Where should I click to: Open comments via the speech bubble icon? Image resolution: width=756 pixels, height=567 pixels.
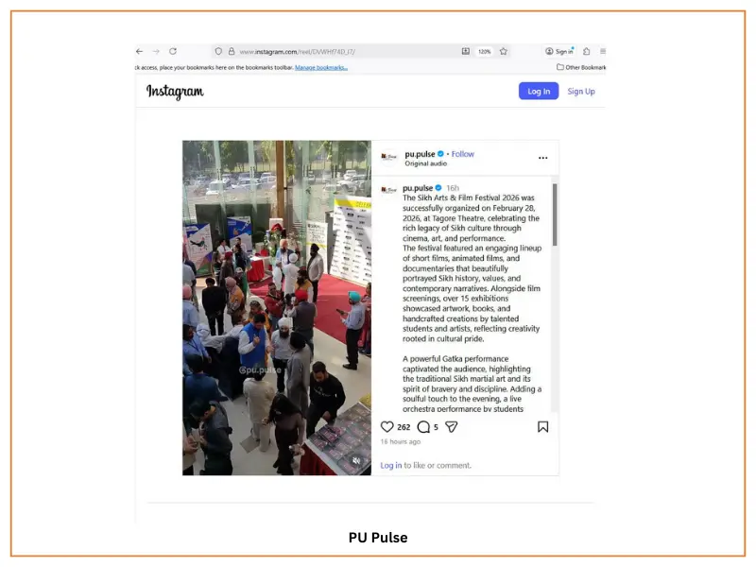(x=422, y=427)
